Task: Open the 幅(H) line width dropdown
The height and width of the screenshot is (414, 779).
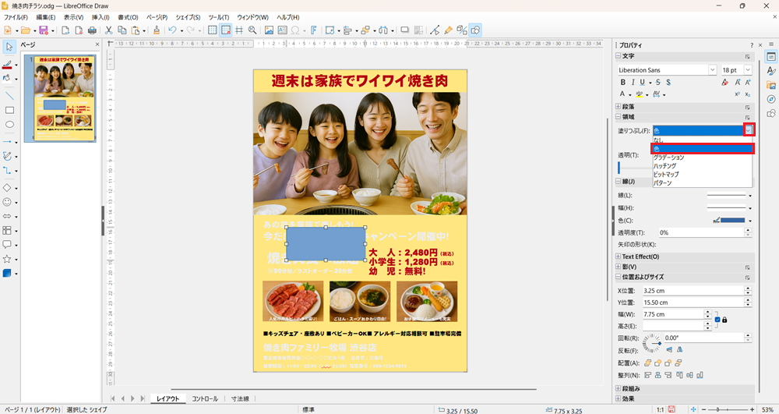Action: [750, 208]
